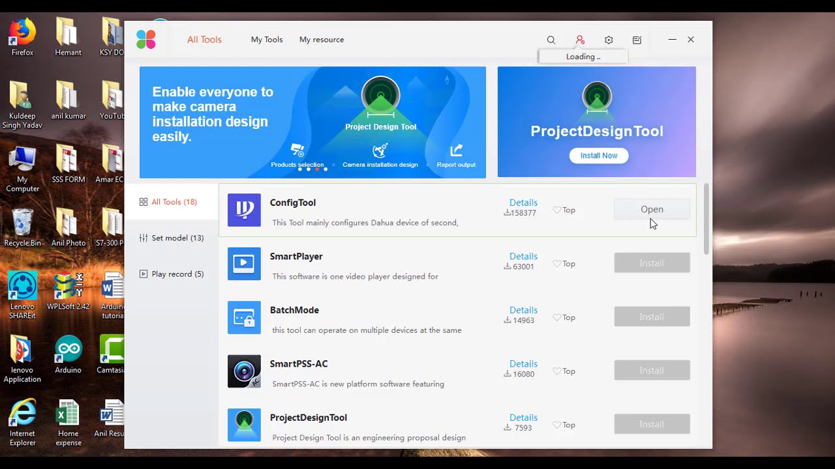Image resolution: width=835 pixels, height=469 pixels.
Task: Pin SmartPSS-AC to Top with heart icon
Action: (556, 371)
